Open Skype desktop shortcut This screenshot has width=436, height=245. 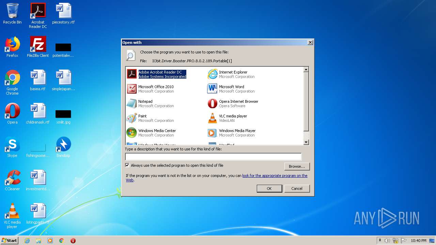point(12,147)
